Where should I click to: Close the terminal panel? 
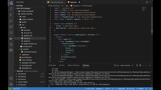coord(150,65)
